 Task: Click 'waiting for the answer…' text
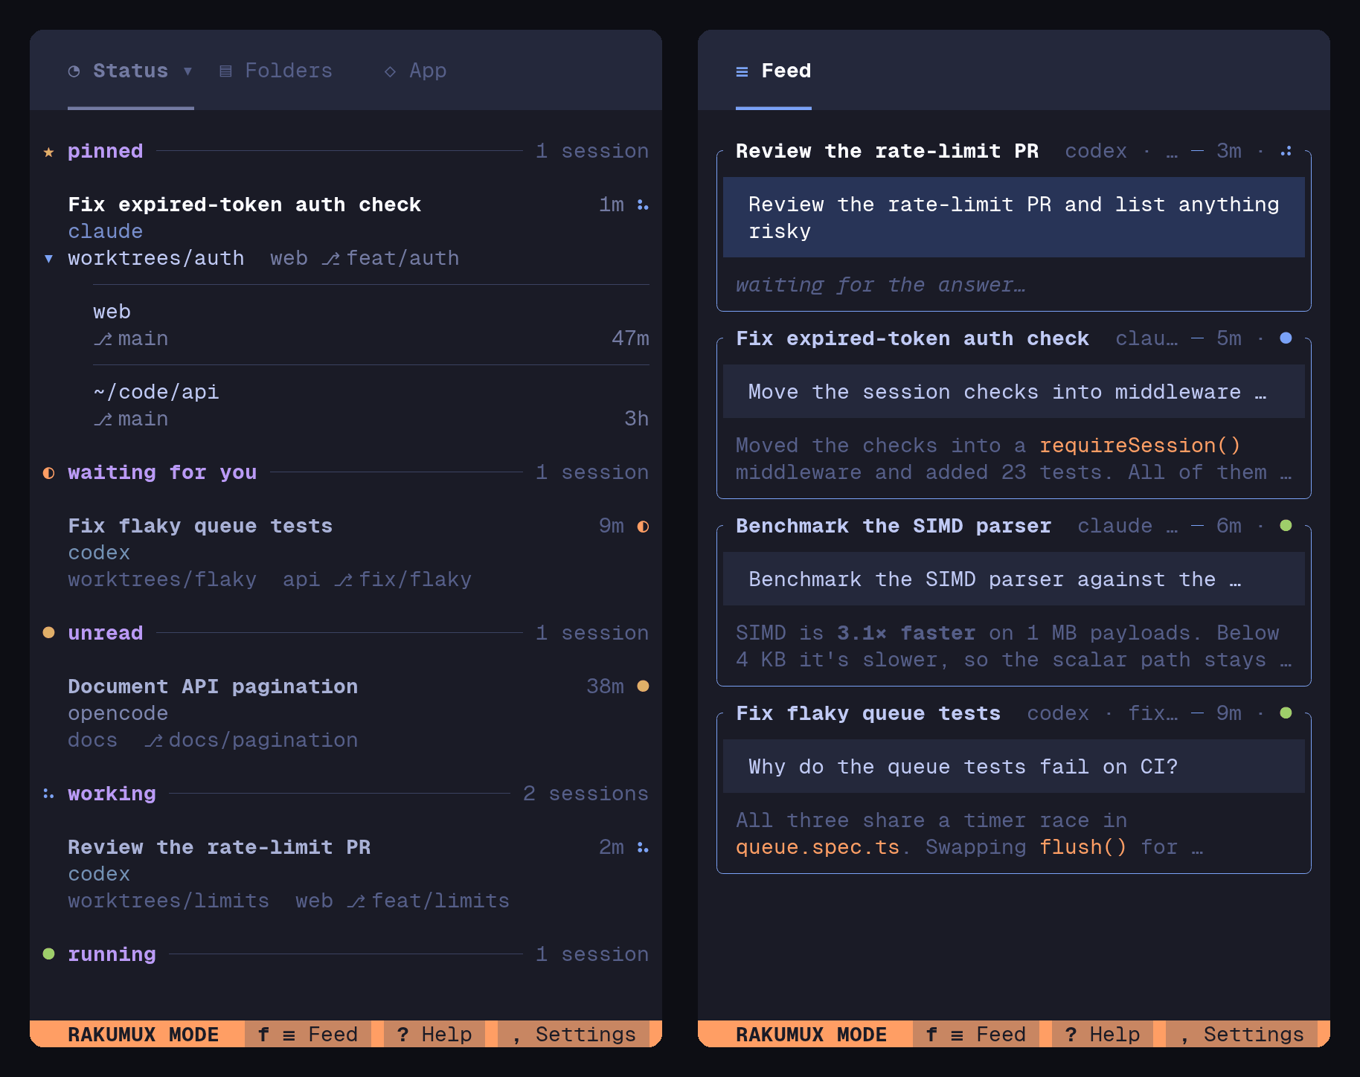(880, 285)
